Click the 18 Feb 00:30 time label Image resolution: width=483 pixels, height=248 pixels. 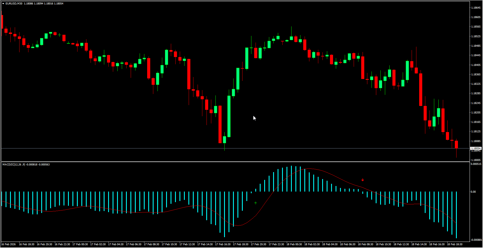tap(294, 244)
